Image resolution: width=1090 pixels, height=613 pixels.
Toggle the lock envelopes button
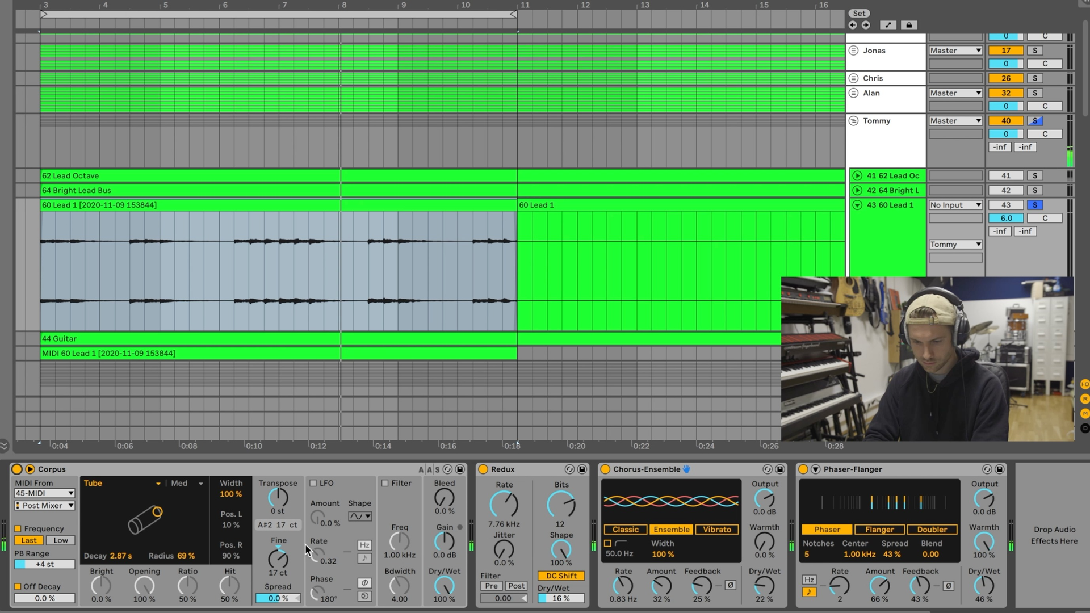tap(909, 25)
